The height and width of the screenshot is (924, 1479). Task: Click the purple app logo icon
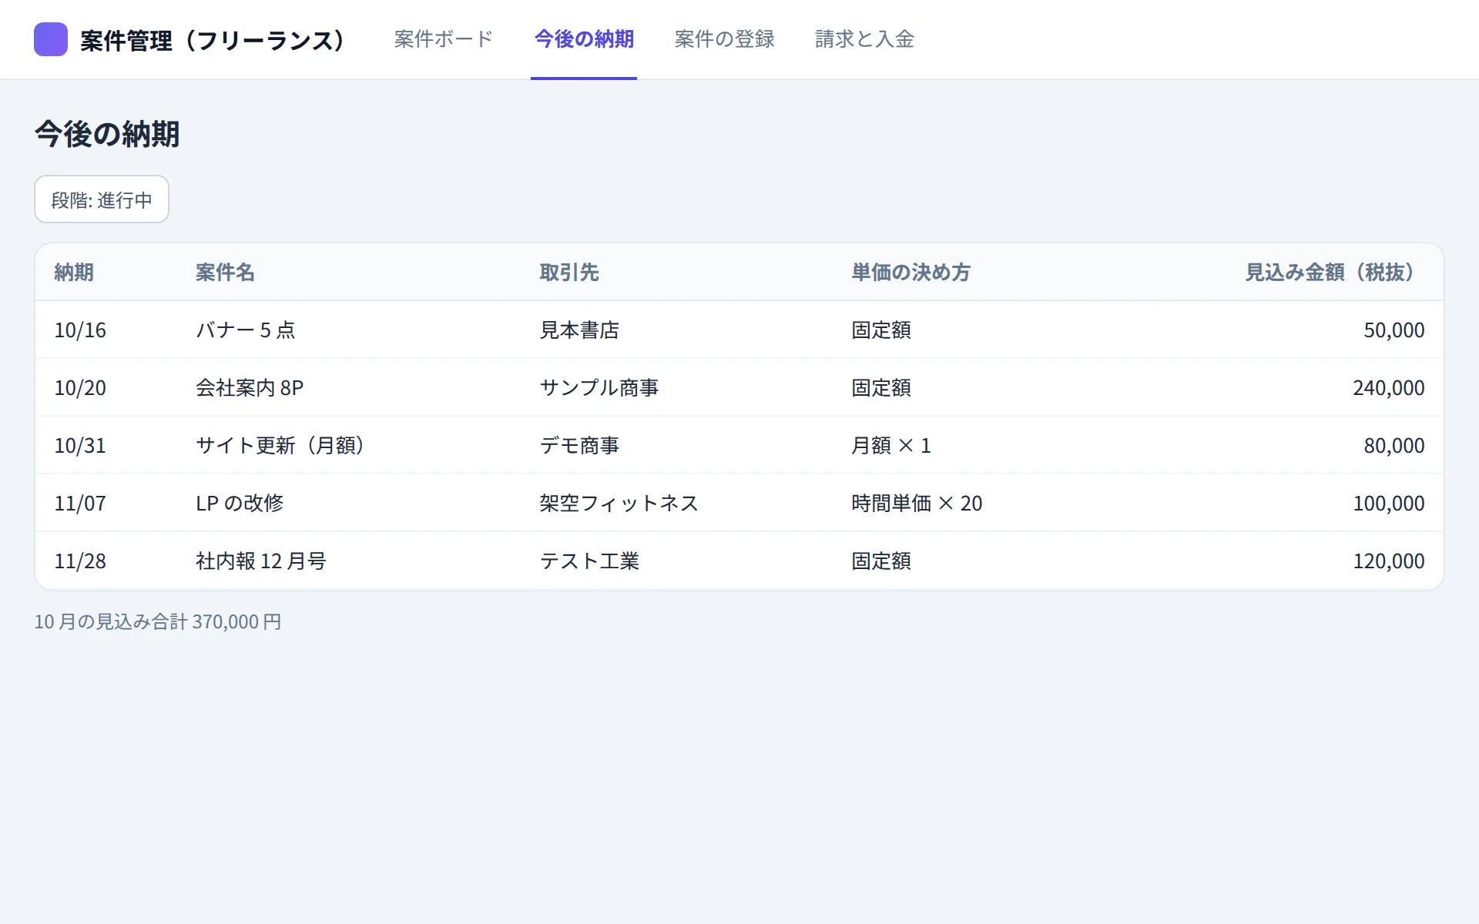tap(51, 39)
